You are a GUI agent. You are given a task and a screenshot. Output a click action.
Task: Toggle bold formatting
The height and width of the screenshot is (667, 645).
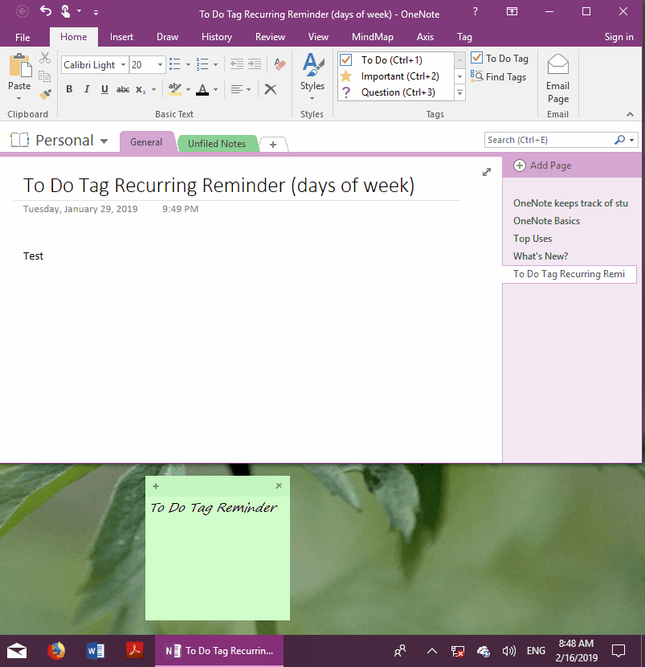pos(69,89)
